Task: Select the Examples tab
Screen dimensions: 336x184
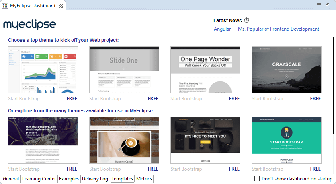Action: 69,179
